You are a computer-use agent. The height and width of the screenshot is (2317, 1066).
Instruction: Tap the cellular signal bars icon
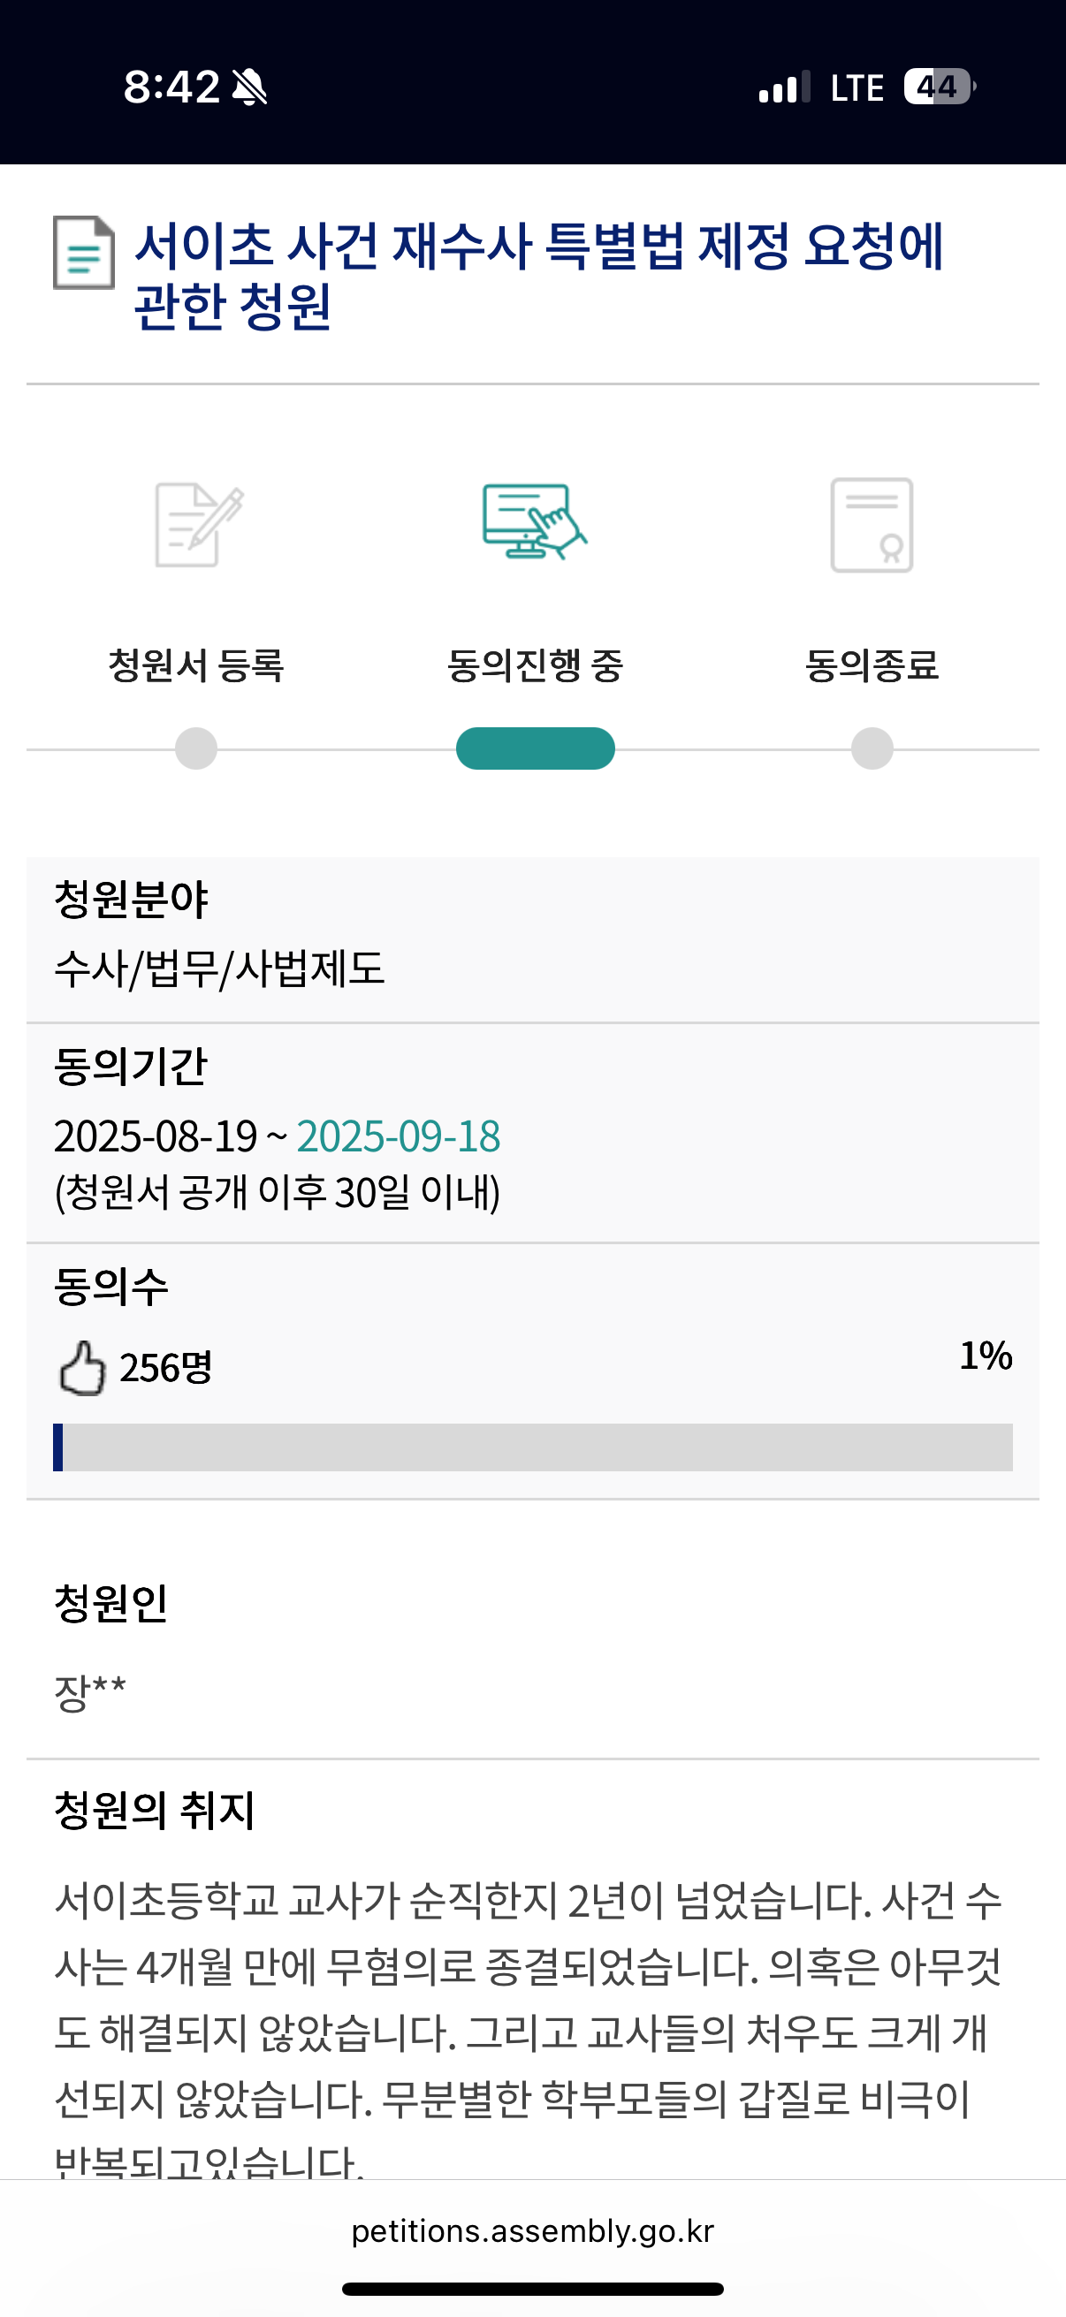(x=784, y=87)
